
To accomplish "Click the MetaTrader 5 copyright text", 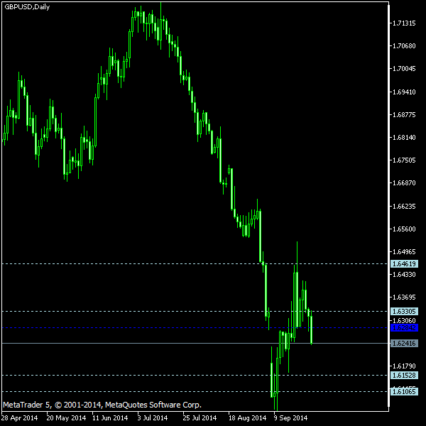I will point(102,405).
